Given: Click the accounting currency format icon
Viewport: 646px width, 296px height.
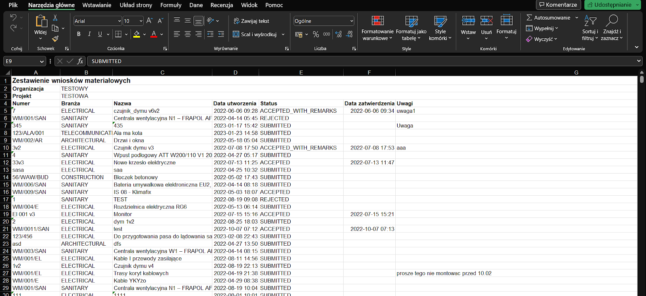Looking at the screenshot, I should coord(299,35).
